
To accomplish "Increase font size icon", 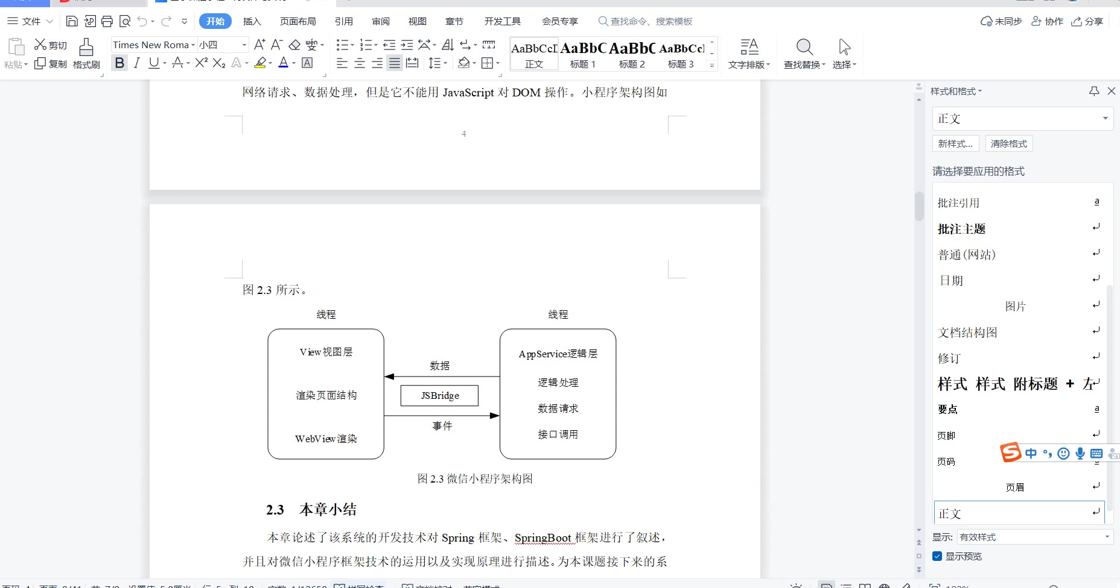I will click(259, 45).
